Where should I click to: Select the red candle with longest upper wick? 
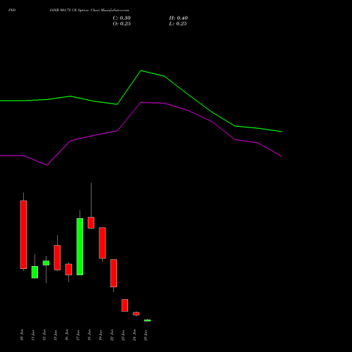point(91,222)
